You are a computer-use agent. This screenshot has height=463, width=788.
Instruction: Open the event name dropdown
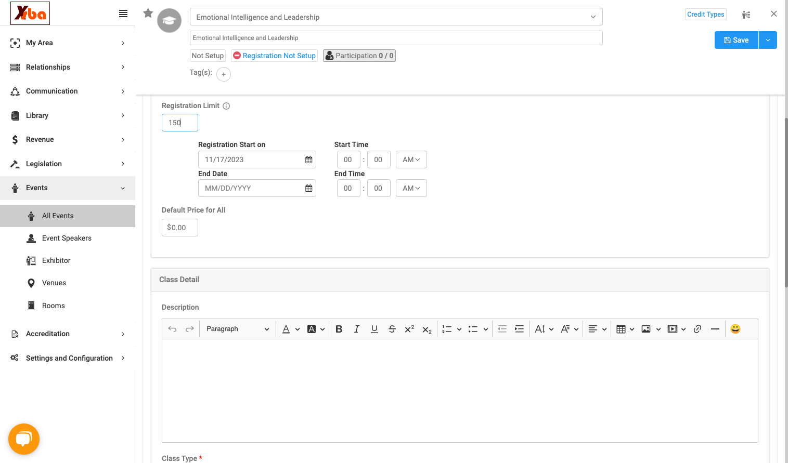click(396, 17)
